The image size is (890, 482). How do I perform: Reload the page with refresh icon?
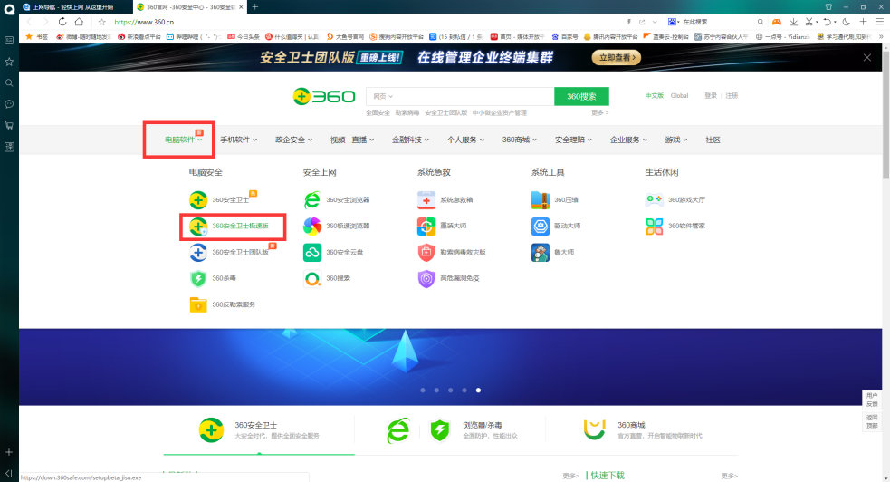pos(62,22)
